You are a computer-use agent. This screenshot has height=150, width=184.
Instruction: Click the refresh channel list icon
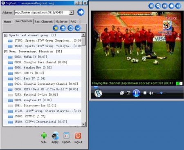click(x=70, y=28)
